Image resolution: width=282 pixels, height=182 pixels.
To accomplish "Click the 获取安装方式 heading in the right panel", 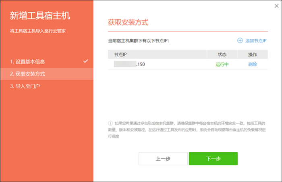I will click(128, 22).
